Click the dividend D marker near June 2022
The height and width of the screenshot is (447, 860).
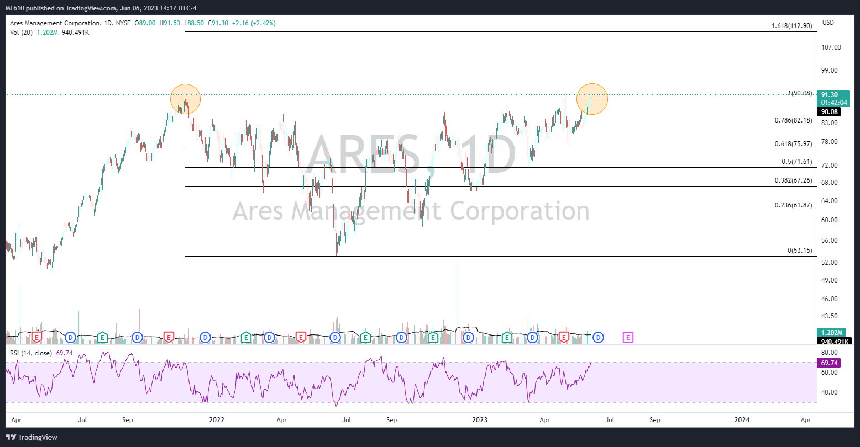coord(335,337)
